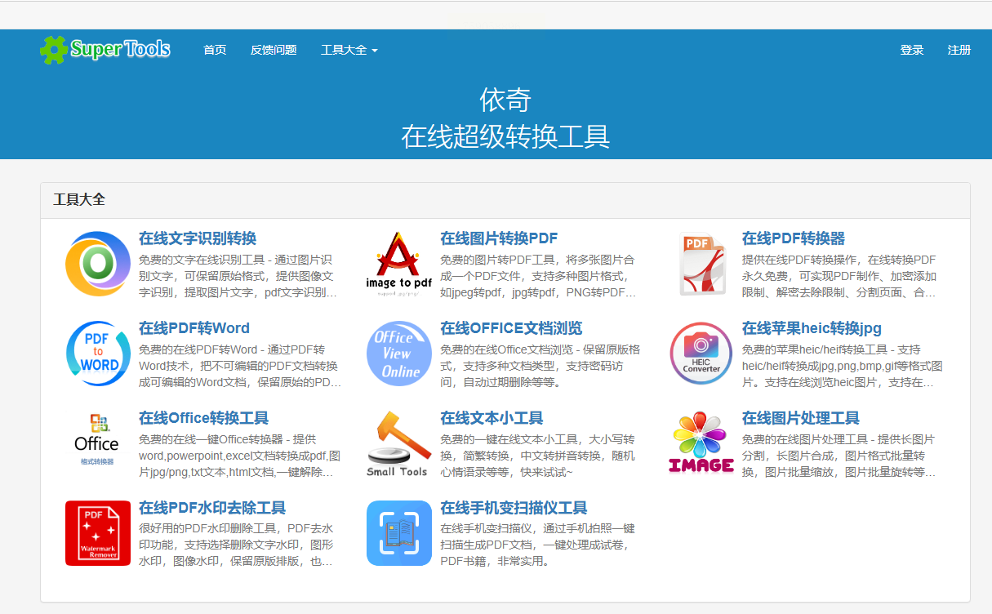Viewport: 992px width, 614px height.
Task: Open the 在线PDF转换器 title link
Action: click(x=794, y=238)
